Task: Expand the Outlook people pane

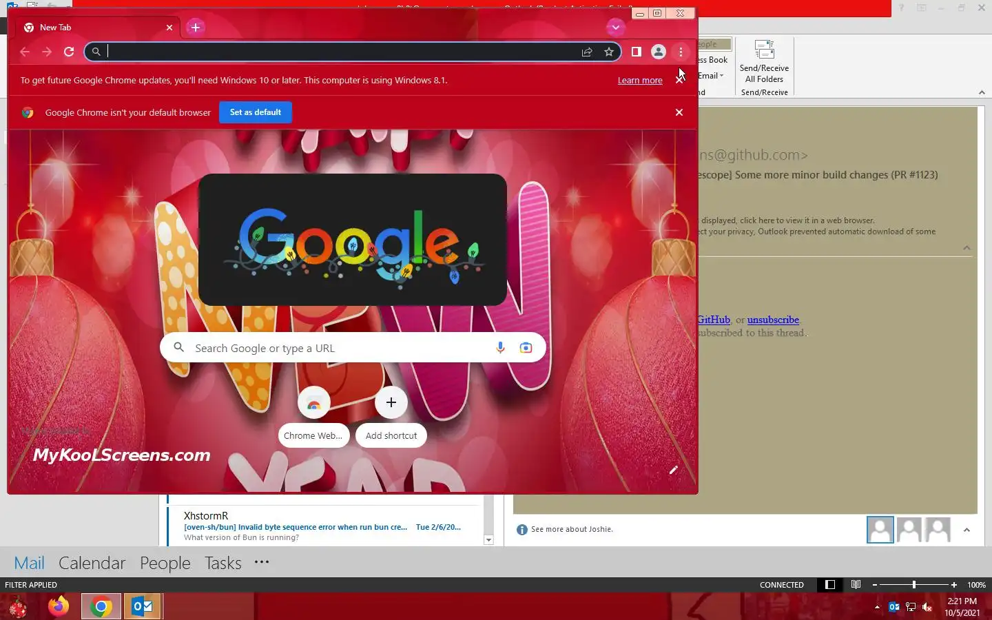Action: pos(967,530)
